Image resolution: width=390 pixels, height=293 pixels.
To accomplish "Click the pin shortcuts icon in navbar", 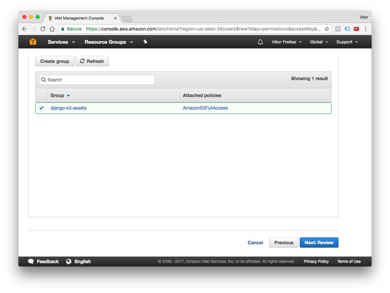I will [145, 42].
